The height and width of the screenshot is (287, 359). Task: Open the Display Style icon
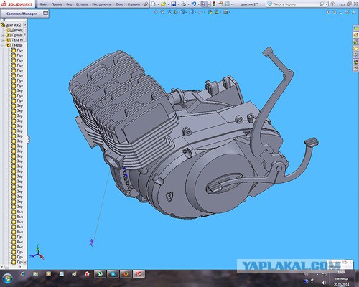[191, 12]
